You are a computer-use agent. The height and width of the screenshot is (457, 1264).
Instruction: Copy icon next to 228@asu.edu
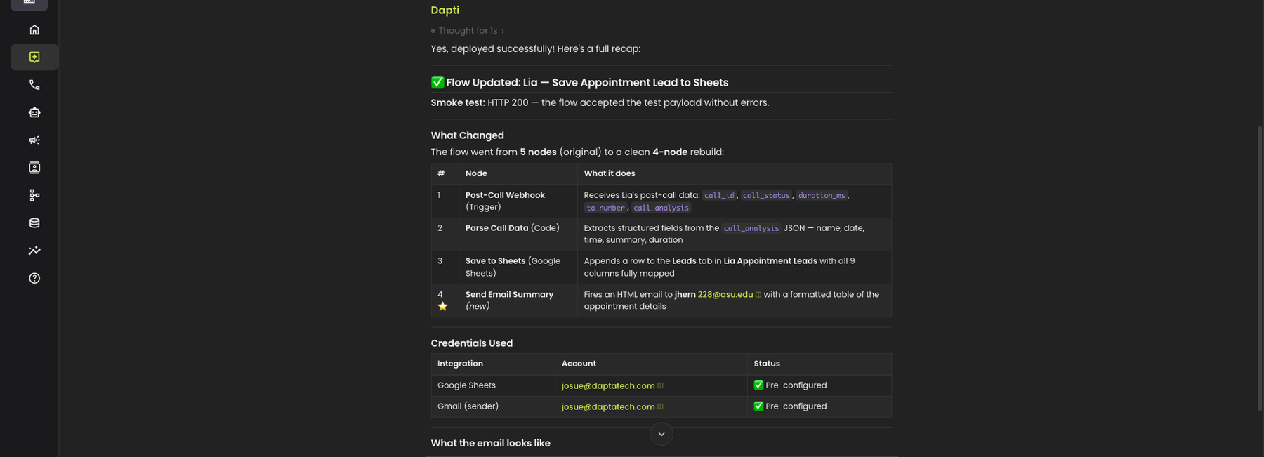tap(758, 295)
